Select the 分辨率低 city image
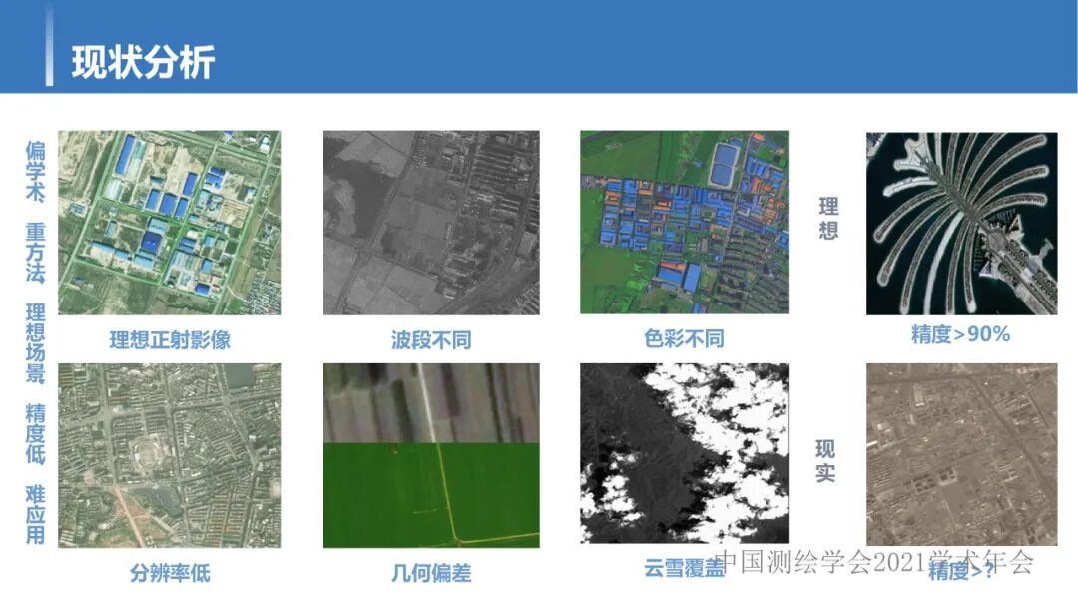The height and width of the screenshot is (606, 1078). coord(170,455)
